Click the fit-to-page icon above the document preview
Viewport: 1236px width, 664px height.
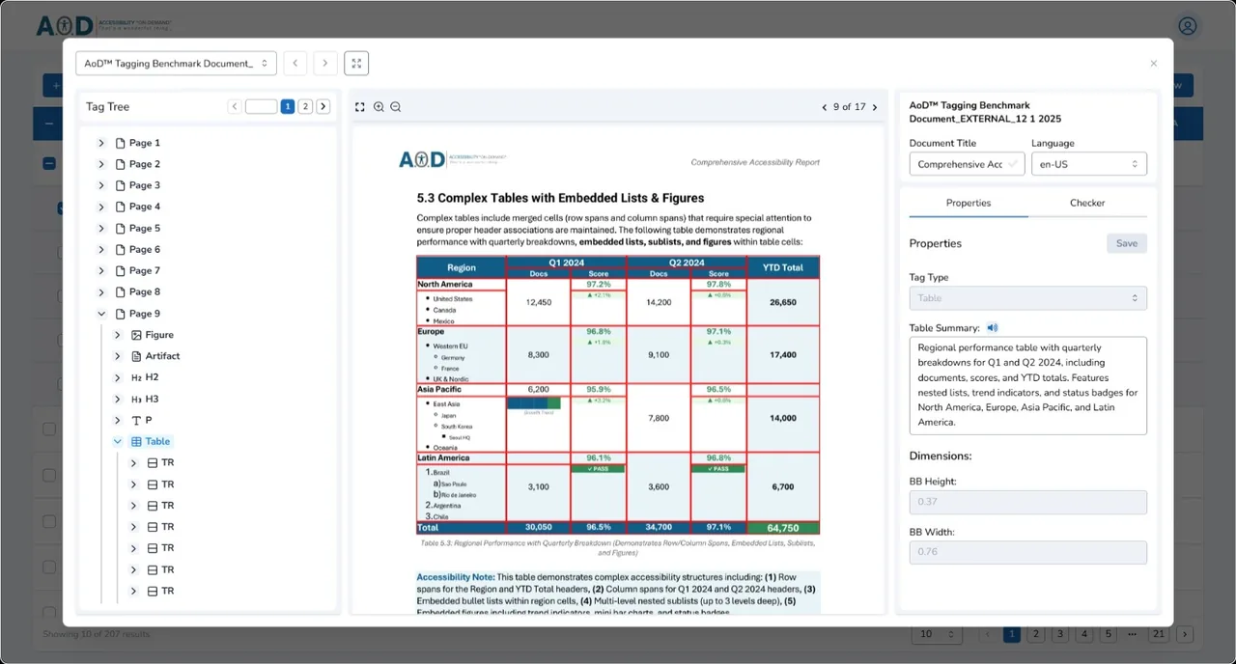click(360, 107)
